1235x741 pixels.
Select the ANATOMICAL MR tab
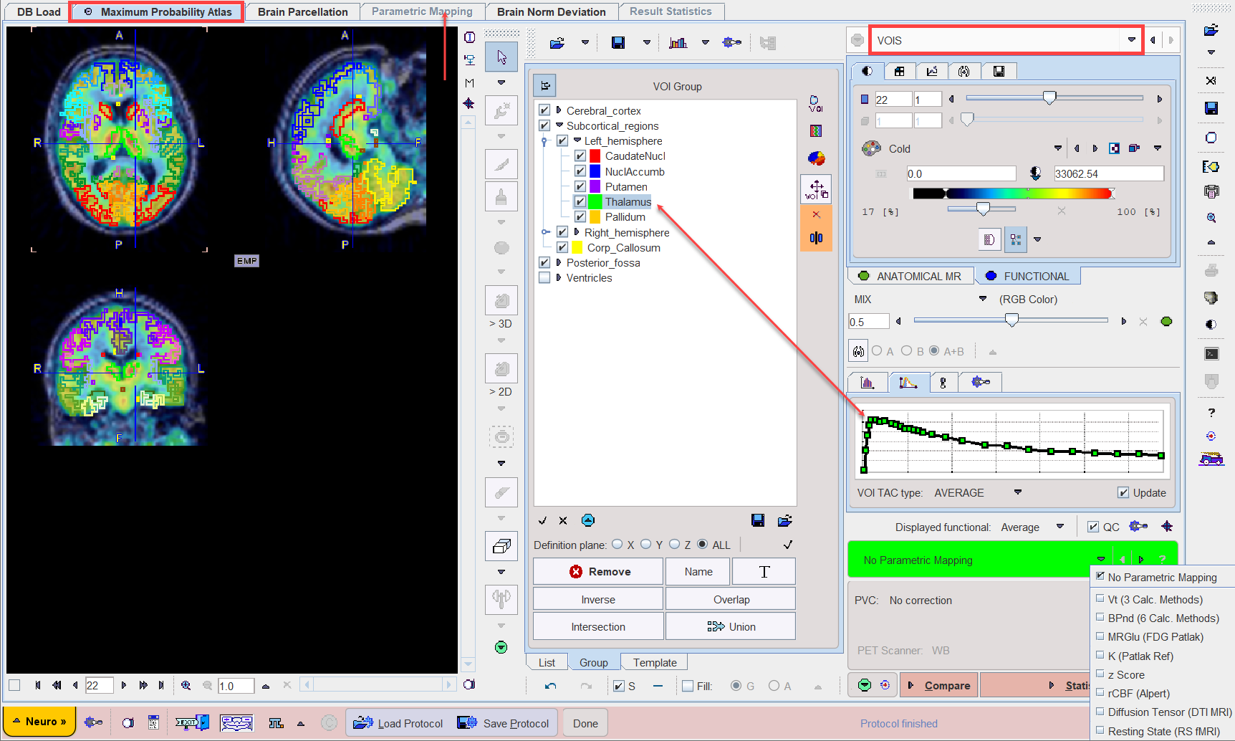[x=910, y=276]
